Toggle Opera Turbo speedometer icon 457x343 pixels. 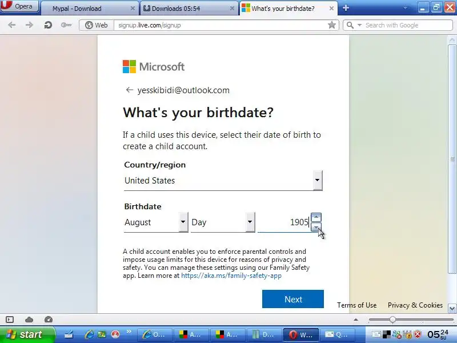pos(49,320)
